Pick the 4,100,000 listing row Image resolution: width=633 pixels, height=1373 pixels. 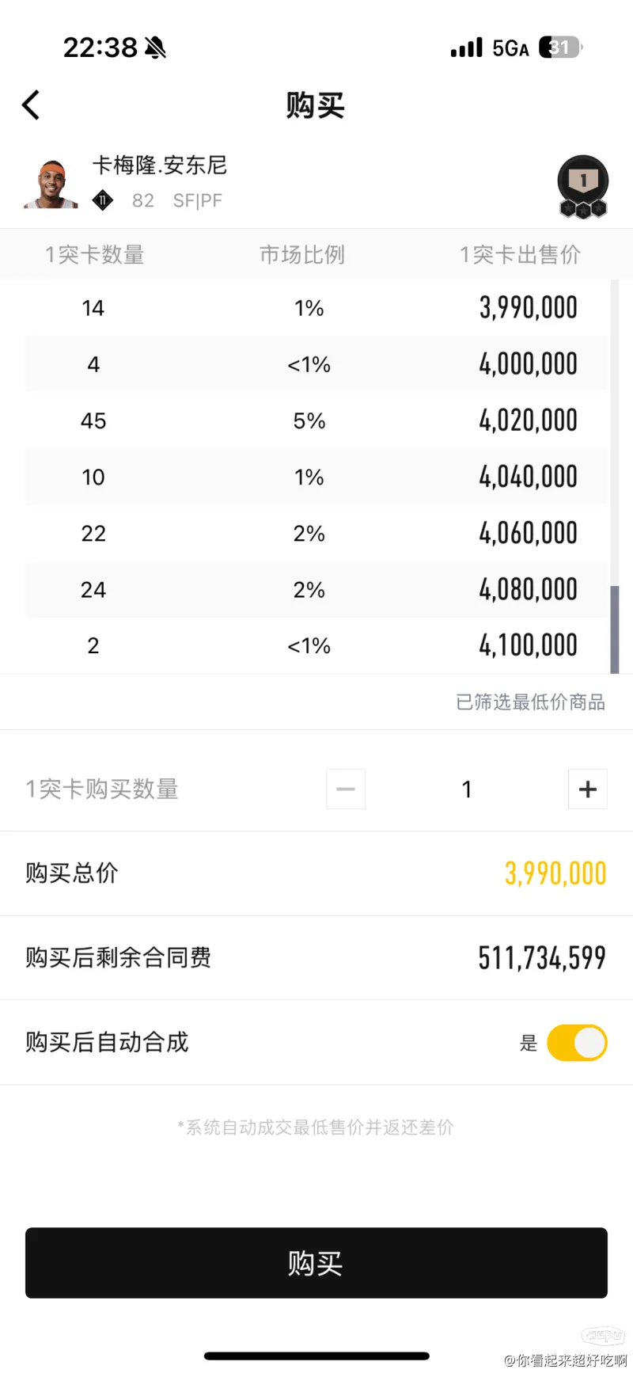[316, 645]
